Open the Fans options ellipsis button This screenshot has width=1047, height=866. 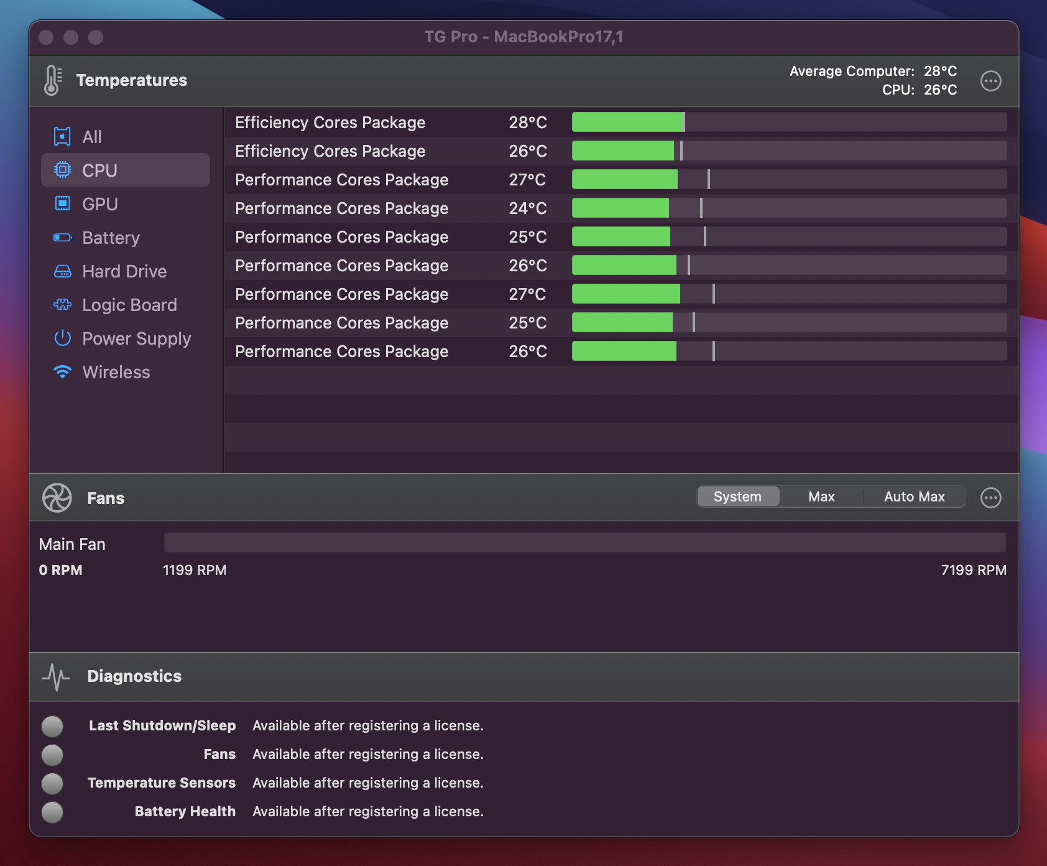(x=990, y=498)
